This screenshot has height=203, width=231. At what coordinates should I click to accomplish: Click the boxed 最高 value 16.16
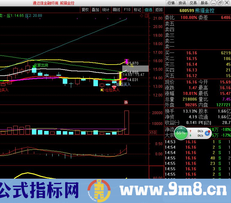(225, 88)
